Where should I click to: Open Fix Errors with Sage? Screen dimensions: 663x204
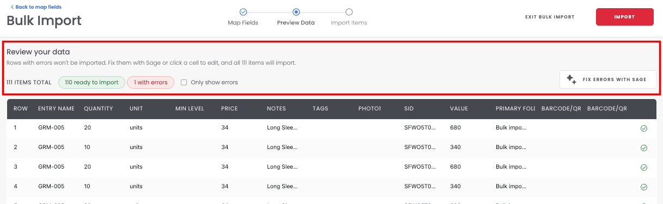[x=608, y=79]
